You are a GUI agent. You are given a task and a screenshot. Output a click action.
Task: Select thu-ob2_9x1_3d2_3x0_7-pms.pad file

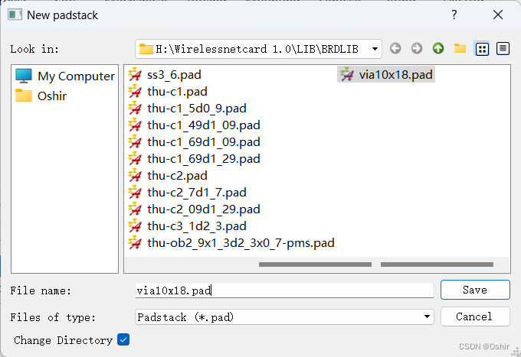(x=240, y=243)
